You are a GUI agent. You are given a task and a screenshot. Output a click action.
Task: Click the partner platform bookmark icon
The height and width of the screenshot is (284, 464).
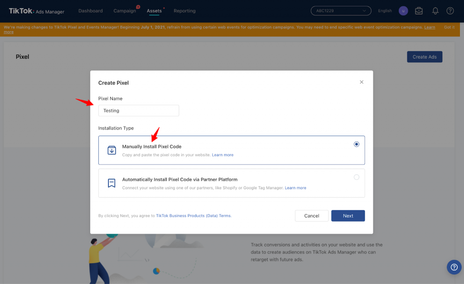[x=111, y=183]
